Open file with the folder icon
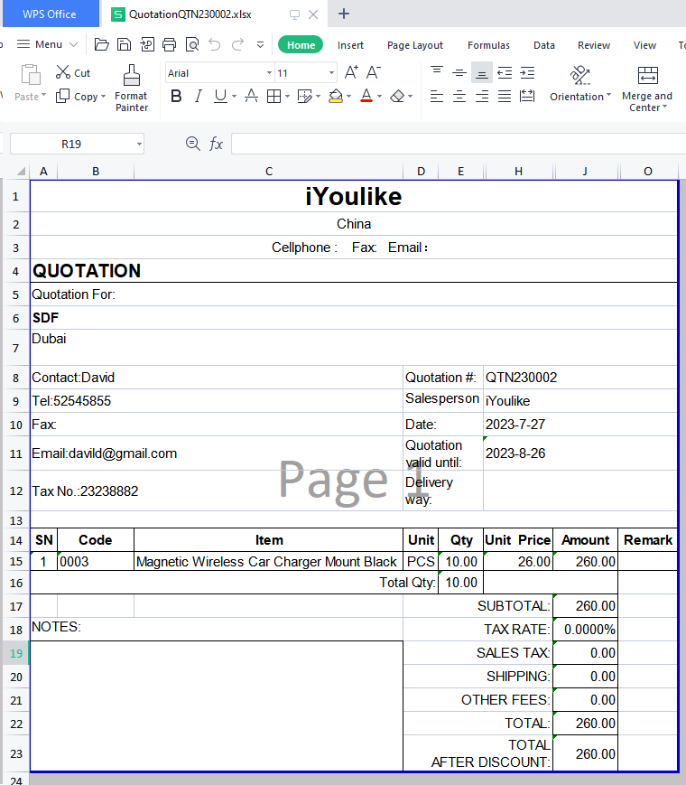686x785 pixels. tap(102, 44)
